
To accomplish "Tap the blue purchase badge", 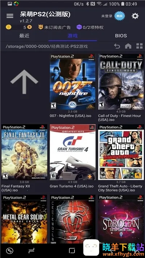I will [120, 16].
